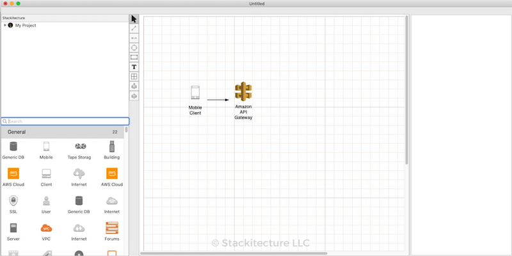512x256 pixels.
Task: Select the User stencil icon
Action: pyautogui.click(x=46, y=201)
